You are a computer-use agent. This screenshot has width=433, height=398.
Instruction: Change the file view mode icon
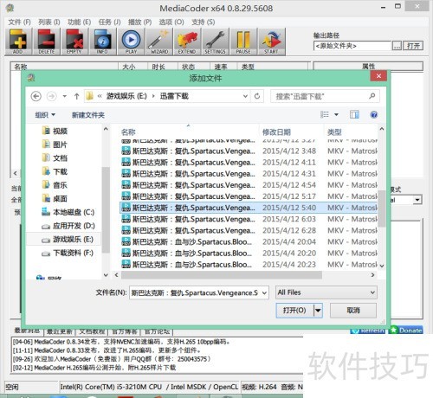pyautogui.click(x=325, y=114)
